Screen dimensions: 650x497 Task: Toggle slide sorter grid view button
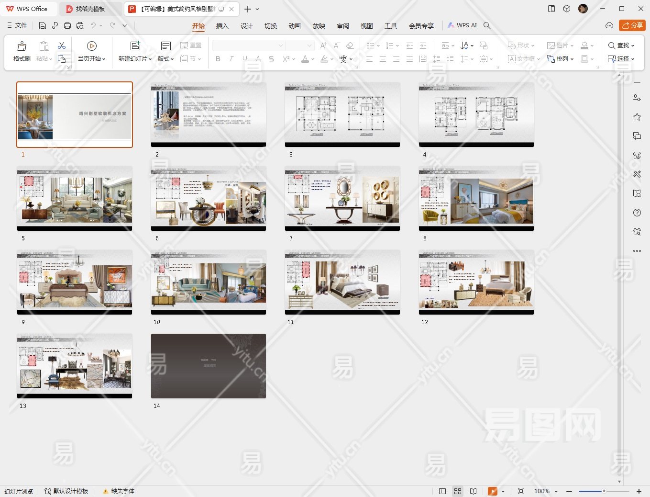pos(458,491)
